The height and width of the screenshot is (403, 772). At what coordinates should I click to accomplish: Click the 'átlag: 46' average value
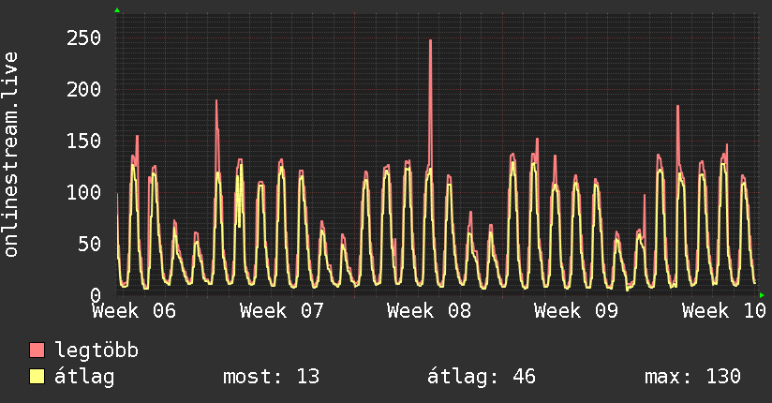481,377
